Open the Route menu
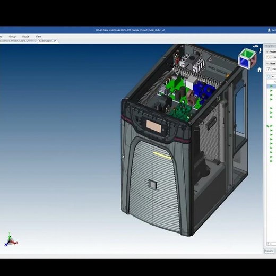This screenshot has height=276, width=276. click(x=25, y=36)
